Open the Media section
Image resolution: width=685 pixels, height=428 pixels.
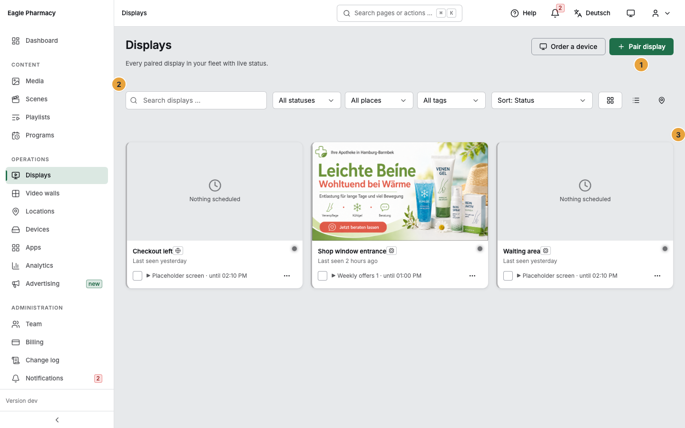click(x=57, y=81)
